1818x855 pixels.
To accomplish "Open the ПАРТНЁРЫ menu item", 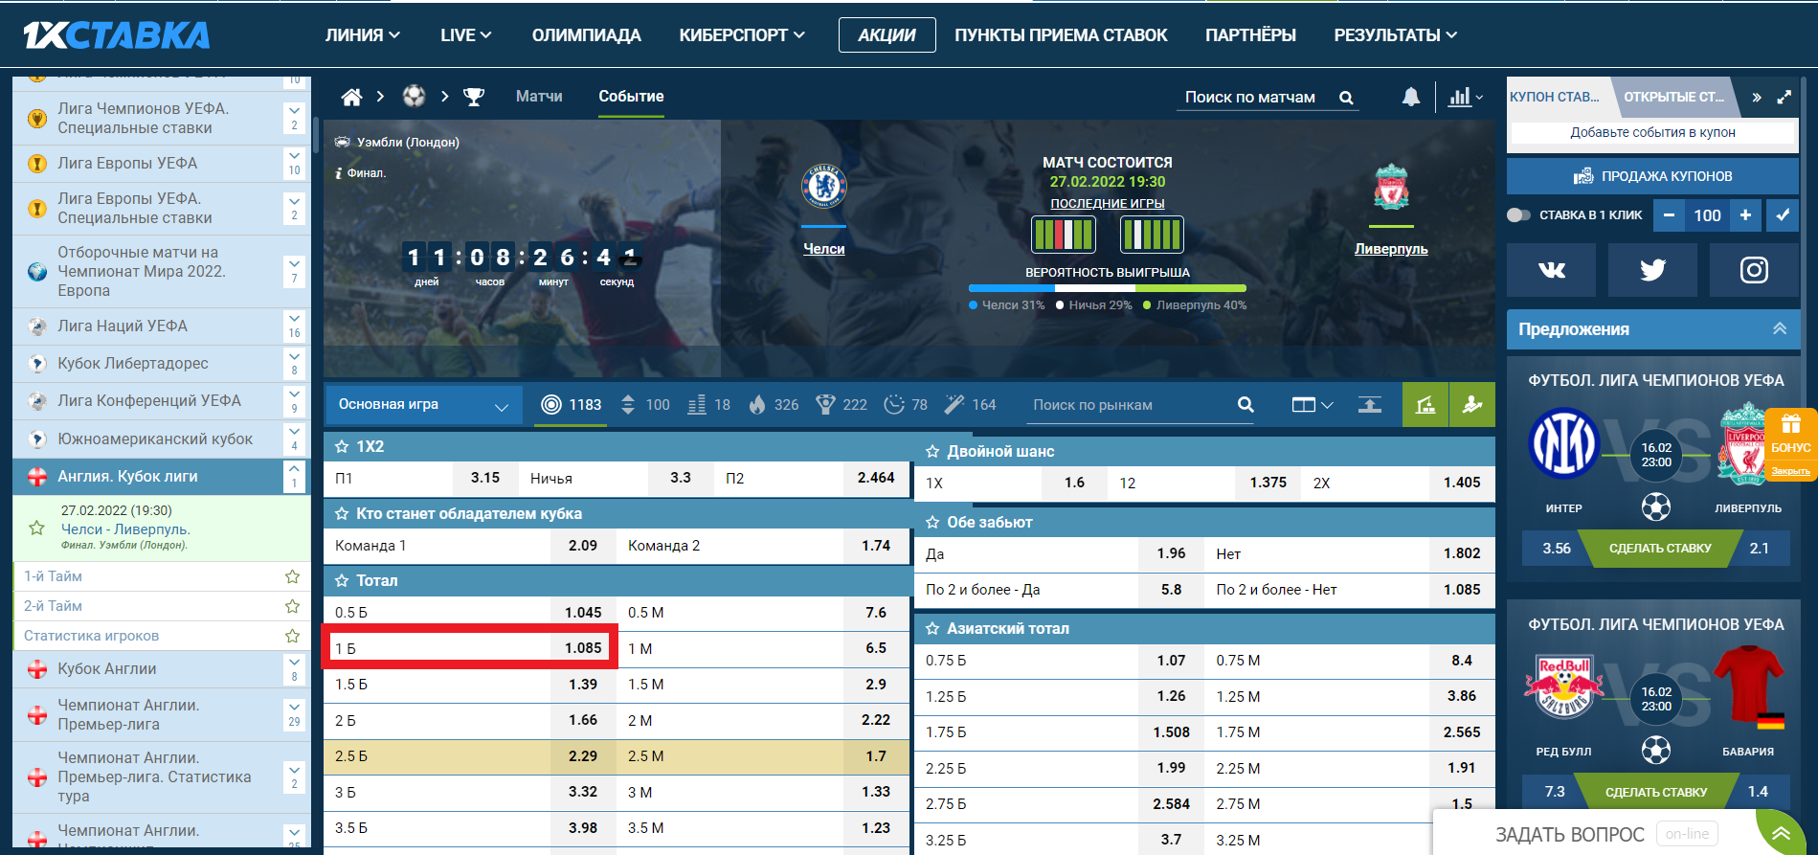I will click(1250, 35).
